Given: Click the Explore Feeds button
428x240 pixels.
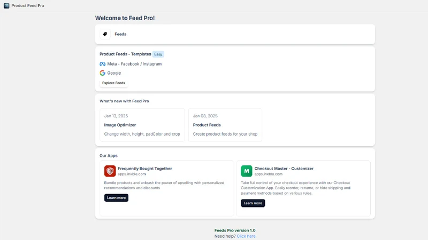Looking at the screenshot, I should (x=113, y=83).
